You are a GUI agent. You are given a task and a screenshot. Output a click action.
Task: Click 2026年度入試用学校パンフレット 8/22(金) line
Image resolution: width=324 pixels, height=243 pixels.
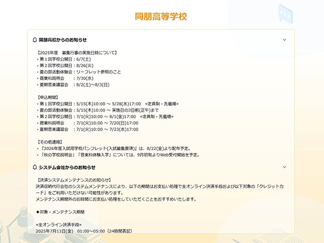tap(114, 148)
